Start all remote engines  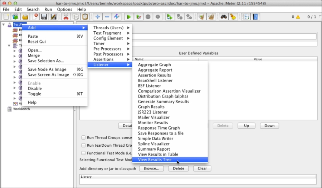click(170, 17)
